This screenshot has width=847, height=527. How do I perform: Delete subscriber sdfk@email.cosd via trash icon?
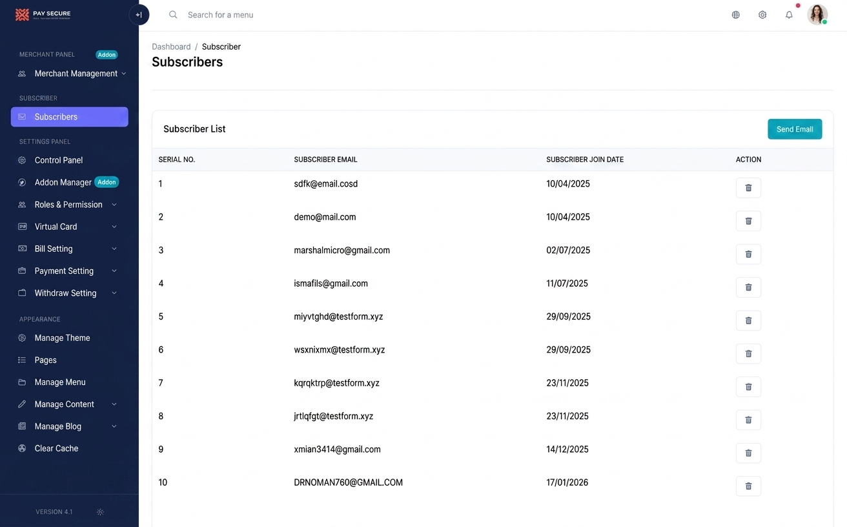click(x=748, y=188)
